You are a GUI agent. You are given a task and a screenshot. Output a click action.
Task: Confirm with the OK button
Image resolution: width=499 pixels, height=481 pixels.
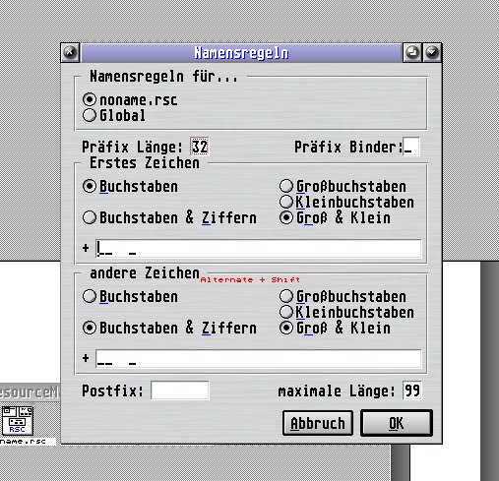coord(397,423)
